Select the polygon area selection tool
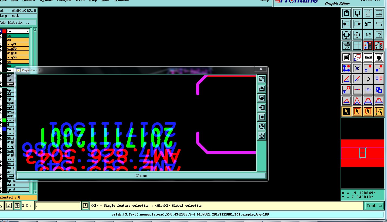 (368, 111)
